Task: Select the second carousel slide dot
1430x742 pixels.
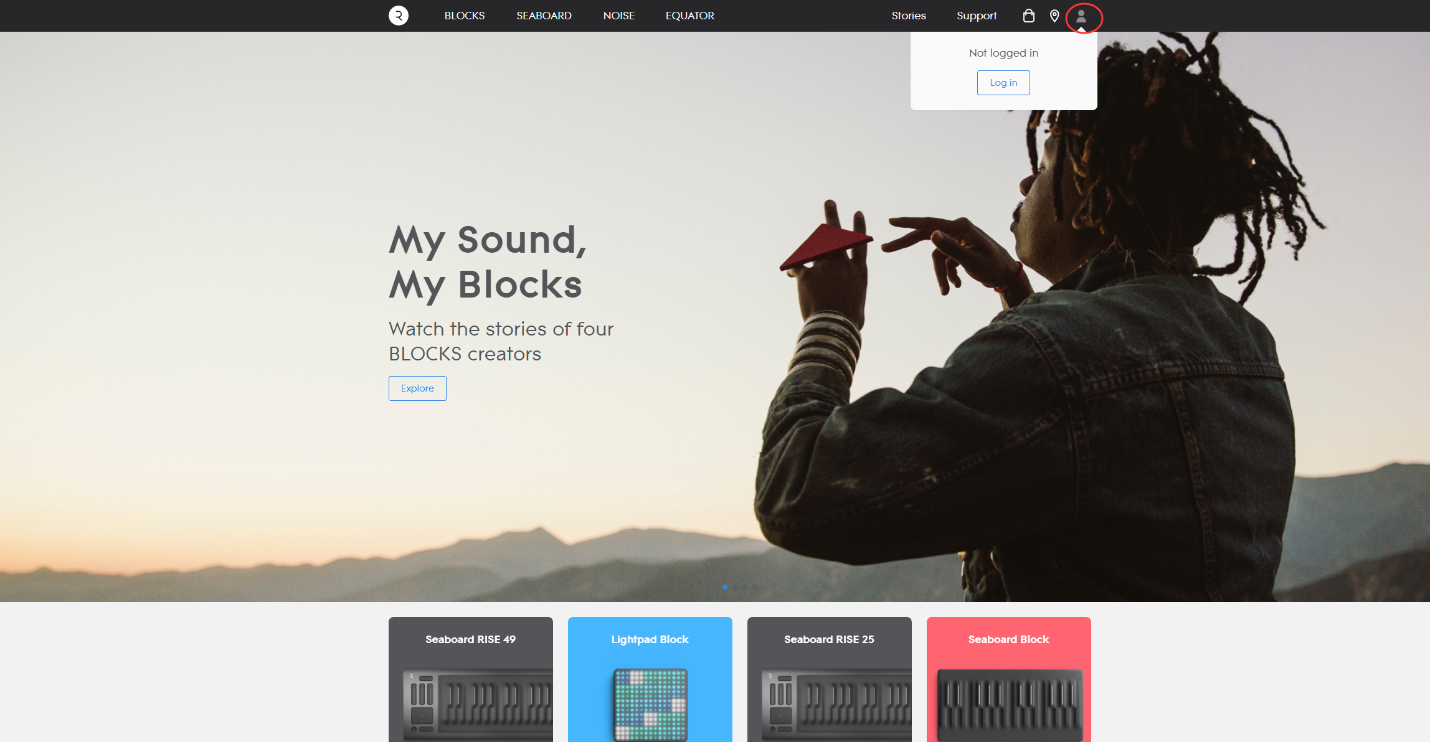Action: tap(735, 587)
